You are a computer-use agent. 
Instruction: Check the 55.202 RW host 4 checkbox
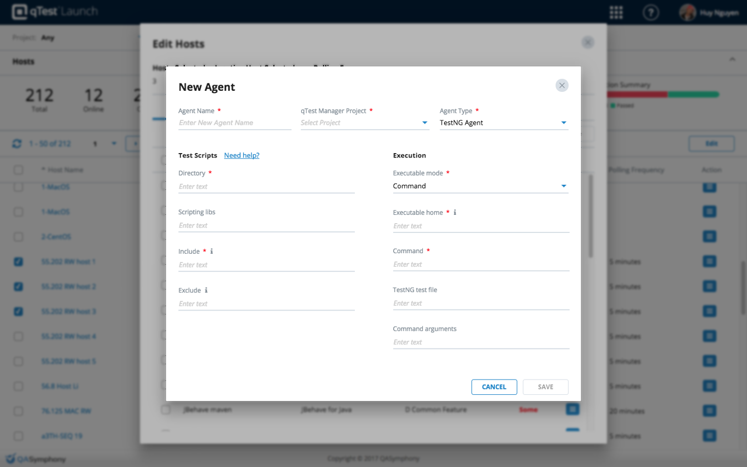tap(19, 336)
